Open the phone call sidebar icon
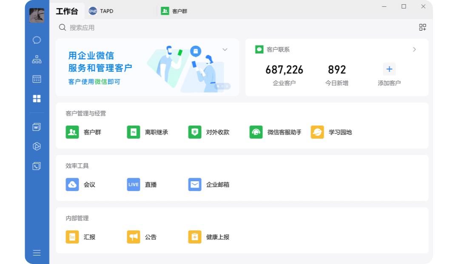This screenshot has width=458, height=264. click(x=37, y=166)
